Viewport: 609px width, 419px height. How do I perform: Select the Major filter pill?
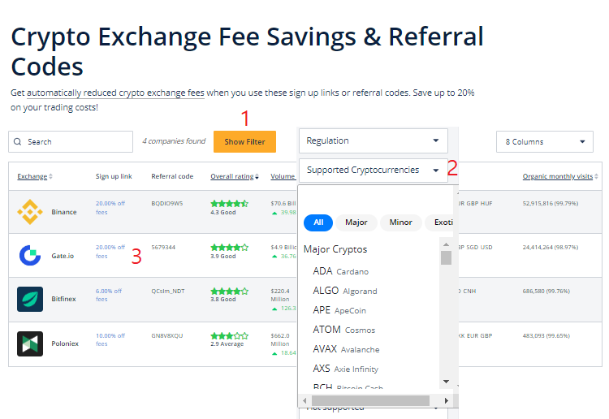[x=356, y=222]
